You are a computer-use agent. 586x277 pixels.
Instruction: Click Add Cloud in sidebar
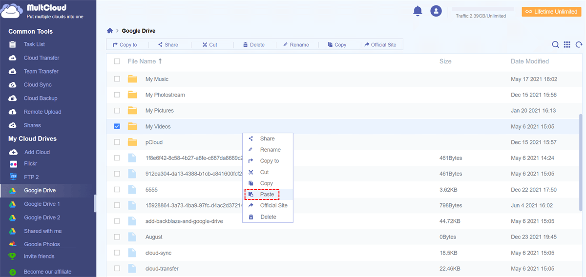tap(37, 152)
